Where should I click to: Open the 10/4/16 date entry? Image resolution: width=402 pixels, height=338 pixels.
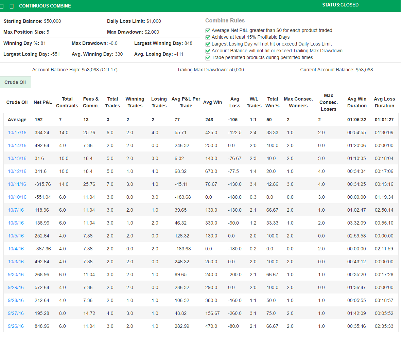tap(16, 249)
